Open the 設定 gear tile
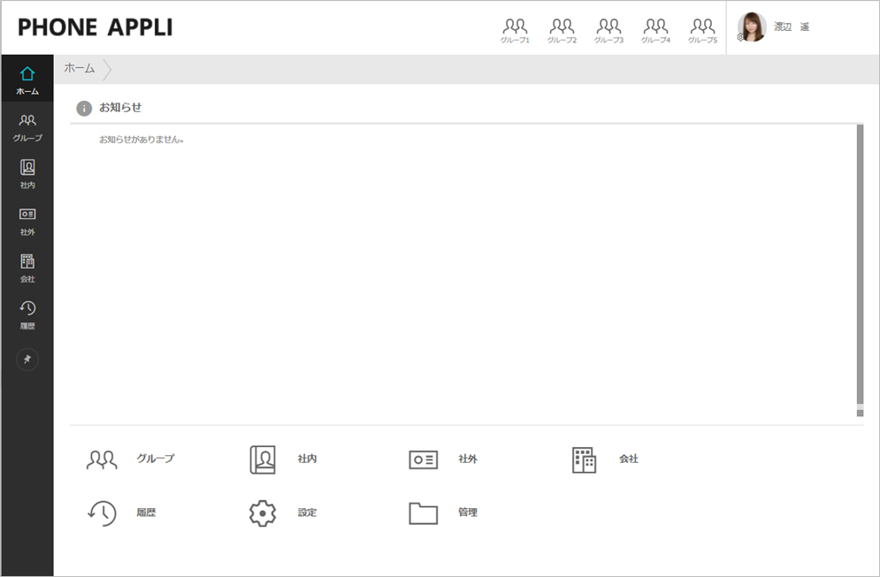This screenshot has width=880, height=577. click(263, 512)
